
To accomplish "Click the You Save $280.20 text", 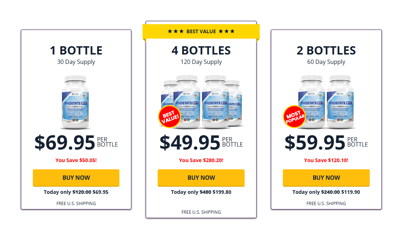I will click(x=201, y=160).
